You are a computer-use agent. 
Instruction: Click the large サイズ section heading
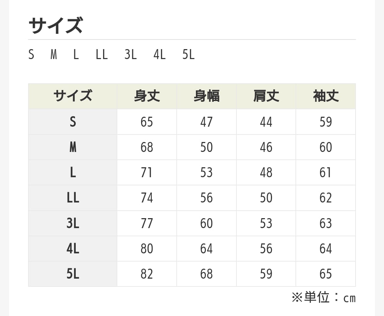(x=55, y=26)
